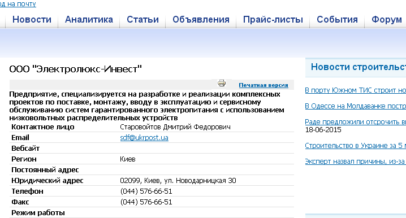Screen dimensions: 406x218
Task: Click contact name Старовойтов Дмитрий Федорович
Action: (x=175, y=127)
